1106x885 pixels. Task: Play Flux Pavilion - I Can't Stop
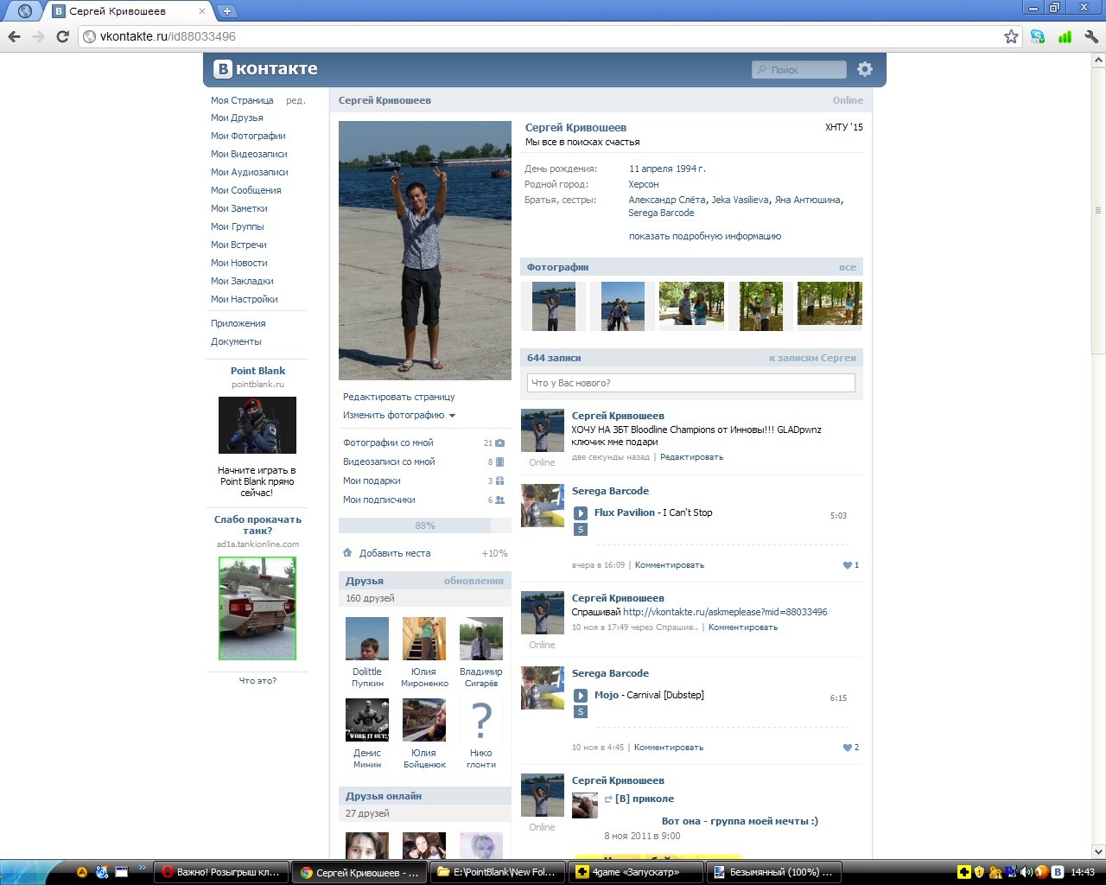point(581,513)
